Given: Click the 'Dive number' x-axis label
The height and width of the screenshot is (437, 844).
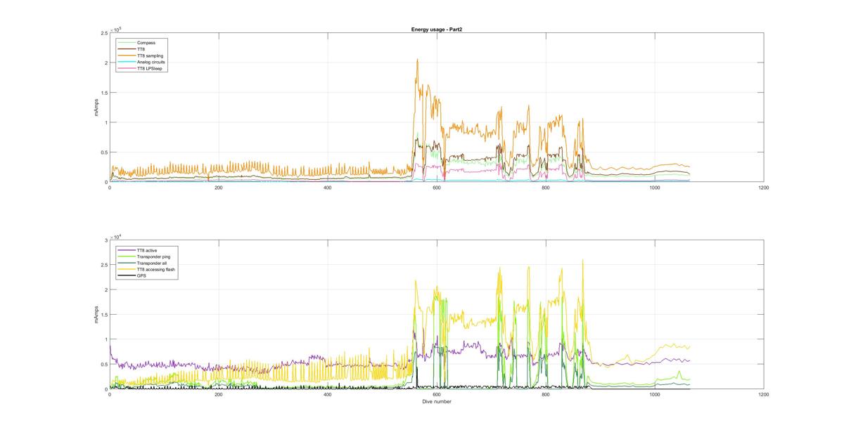Looking at the screenshot, I should click(437, 402).
